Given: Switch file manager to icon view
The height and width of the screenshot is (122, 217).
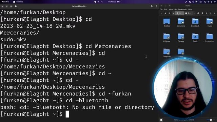Looking at the screenshot, I should click(x=206, y=13).
